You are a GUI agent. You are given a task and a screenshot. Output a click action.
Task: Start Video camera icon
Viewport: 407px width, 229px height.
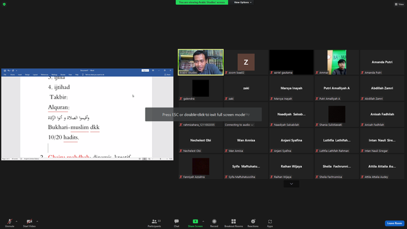click(29, 221)
